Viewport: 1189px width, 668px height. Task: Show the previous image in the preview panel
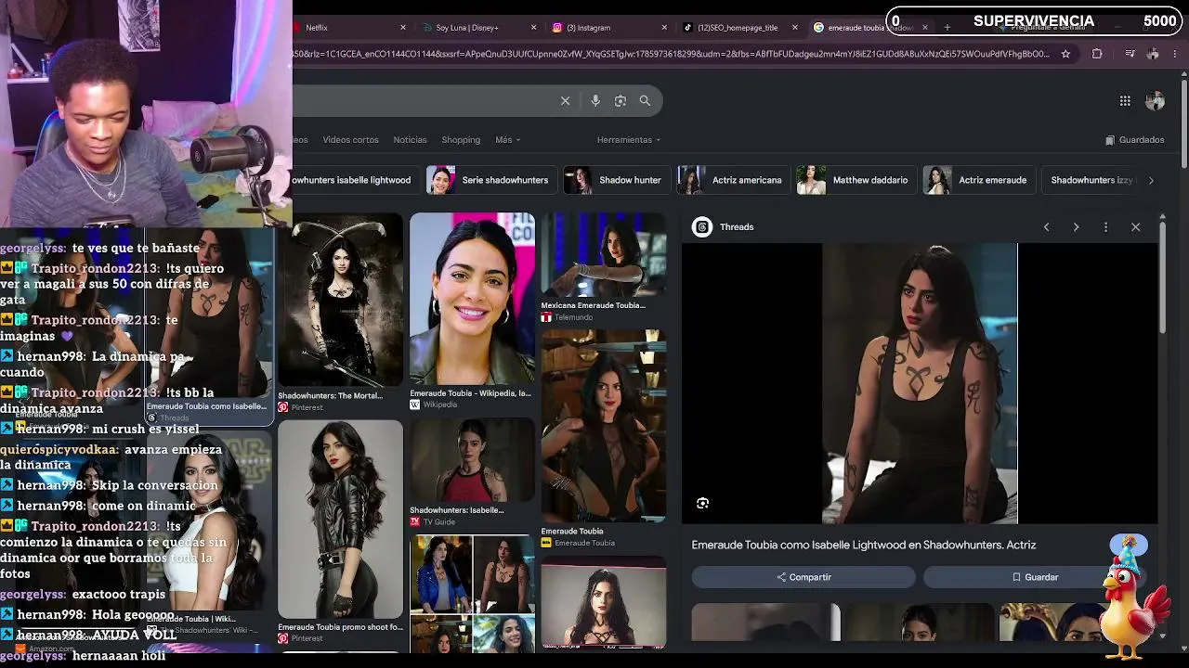click(x=1046, y=227)
